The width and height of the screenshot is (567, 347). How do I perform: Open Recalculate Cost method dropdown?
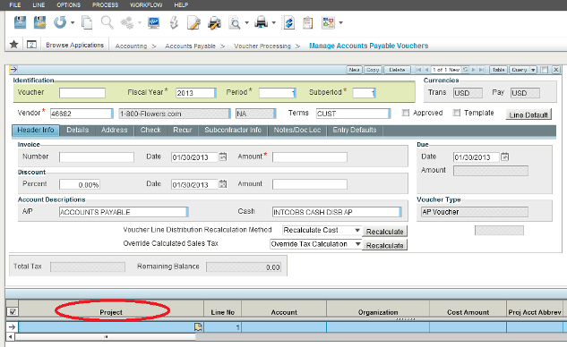[357, 230]
